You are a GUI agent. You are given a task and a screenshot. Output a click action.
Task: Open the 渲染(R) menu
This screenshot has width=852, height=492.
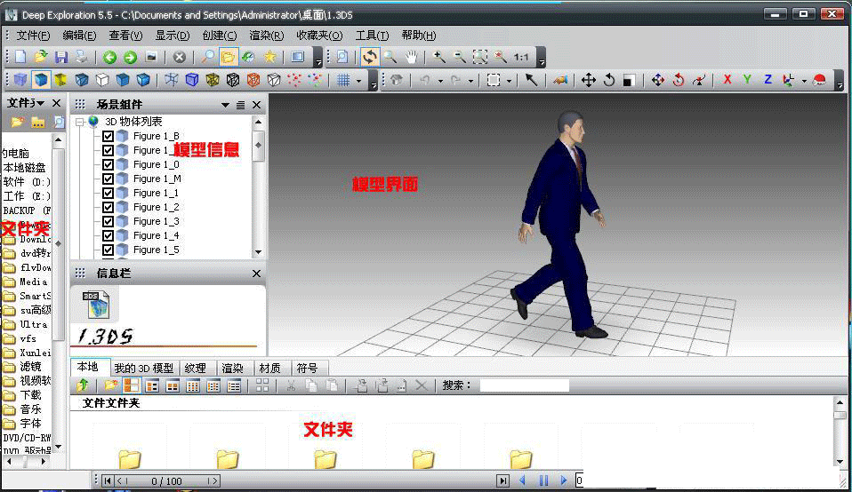266,36
